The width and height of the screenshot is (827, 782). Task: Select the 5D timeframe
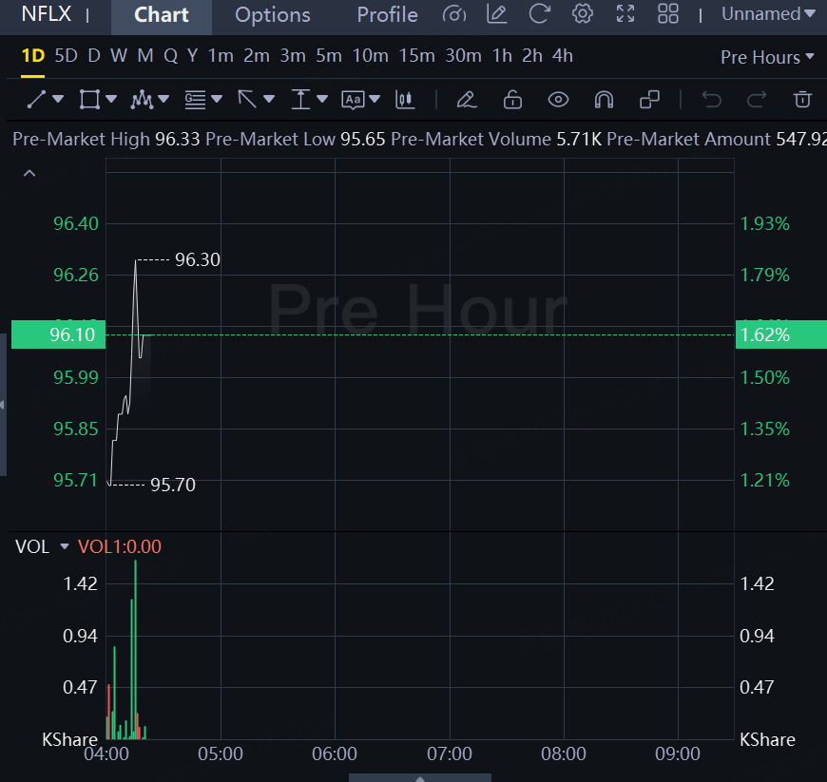coord(66,56)
